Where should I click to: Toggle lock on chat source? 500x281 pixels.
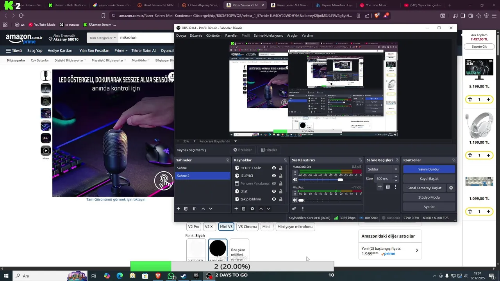pyautogui.click(x=280, y=191)
